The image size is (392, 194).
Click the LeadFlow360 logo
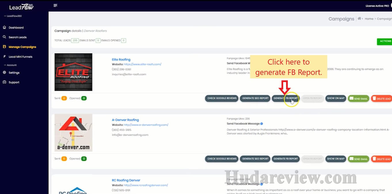coord(21,7)
